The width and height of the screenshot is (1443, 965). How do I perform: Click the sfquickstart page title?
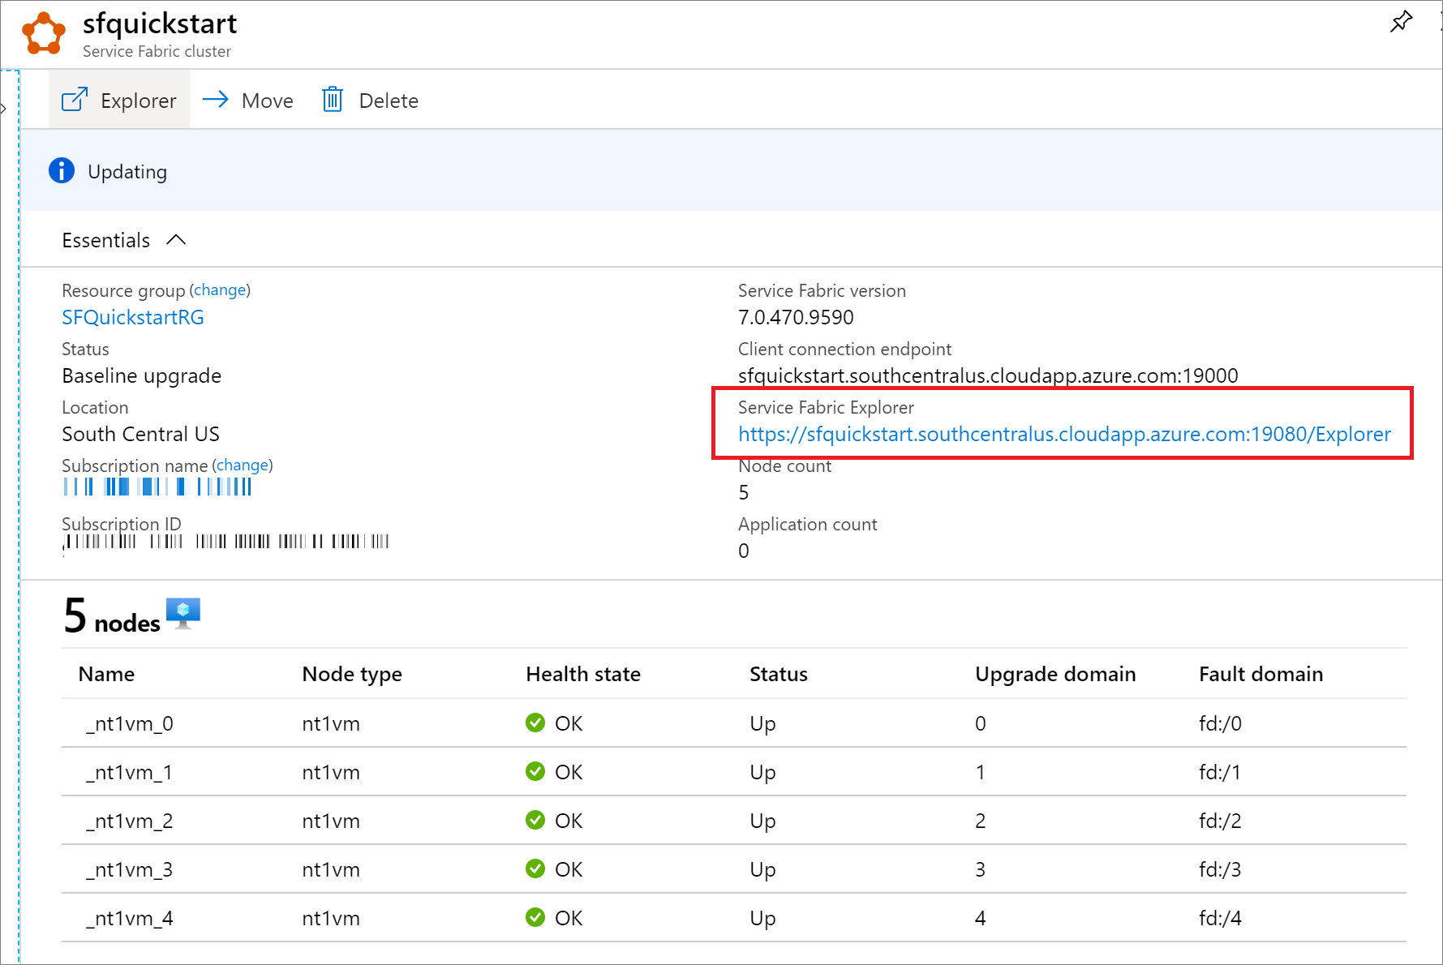coord(159,24)
